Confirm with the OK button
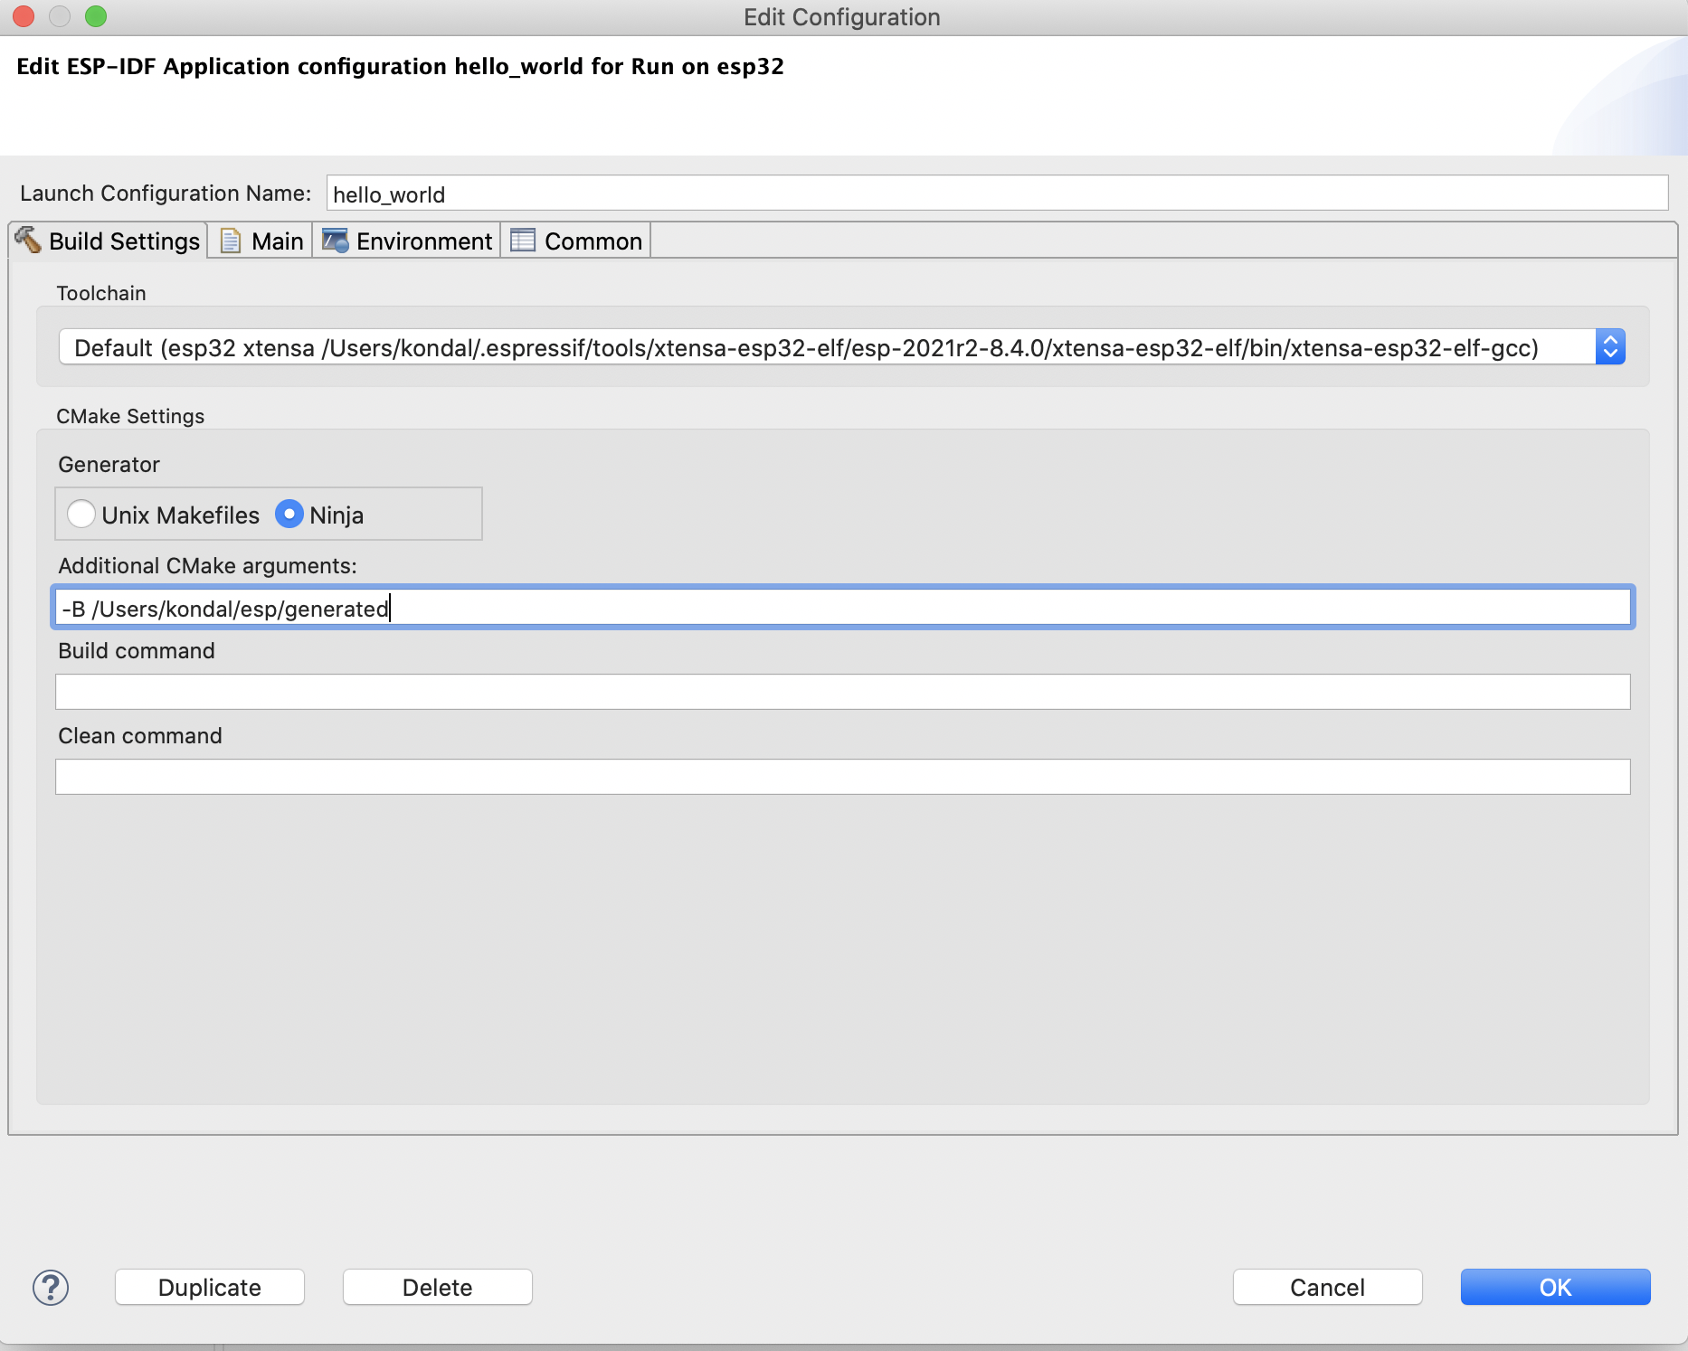The height and width of the screenshot is (1351, 1688). [1556, 1287]
